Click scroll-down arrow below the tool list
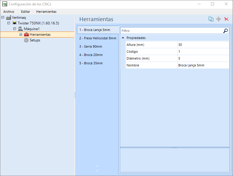 click(97, 171)
